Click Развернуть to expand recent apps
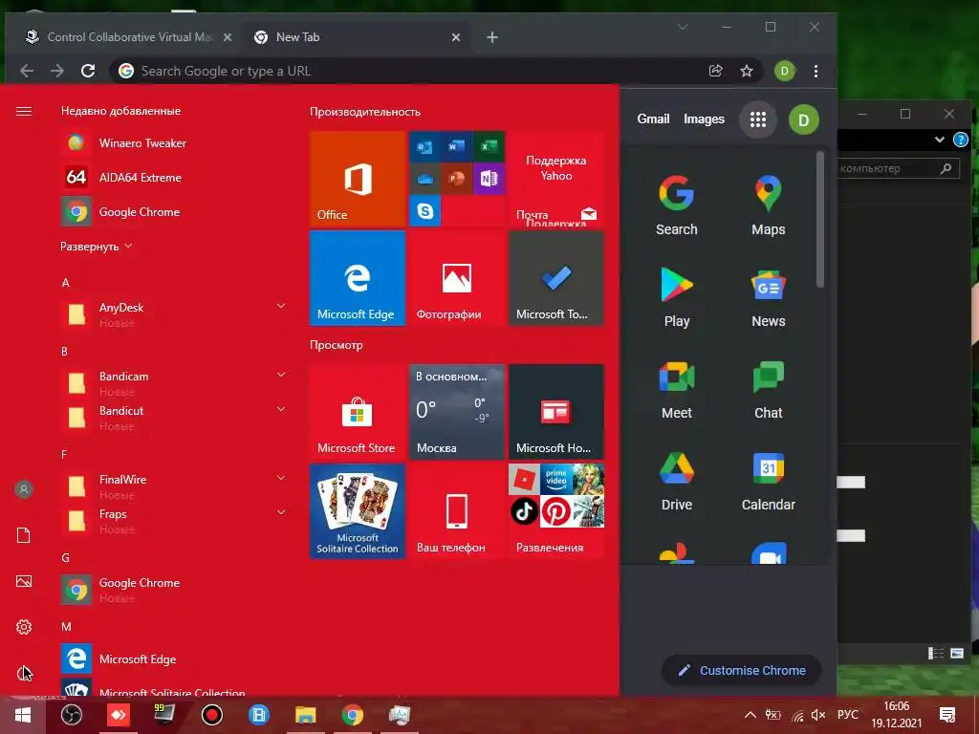 pyautogui.click(x=97, y=247)
